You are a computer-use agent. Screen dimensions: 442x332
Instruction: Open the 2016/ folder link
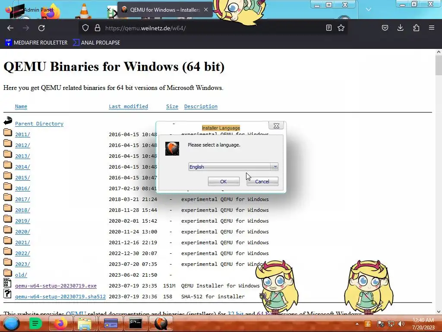click(22, 188)
